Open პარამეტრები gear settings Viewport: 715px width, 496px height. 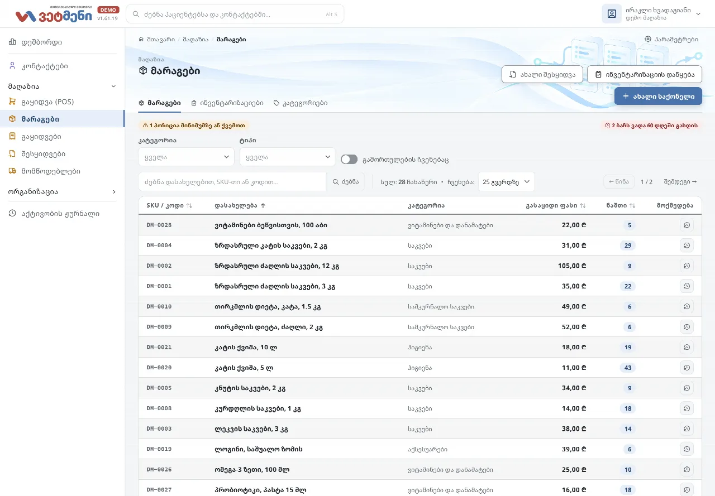coord(671,40)
